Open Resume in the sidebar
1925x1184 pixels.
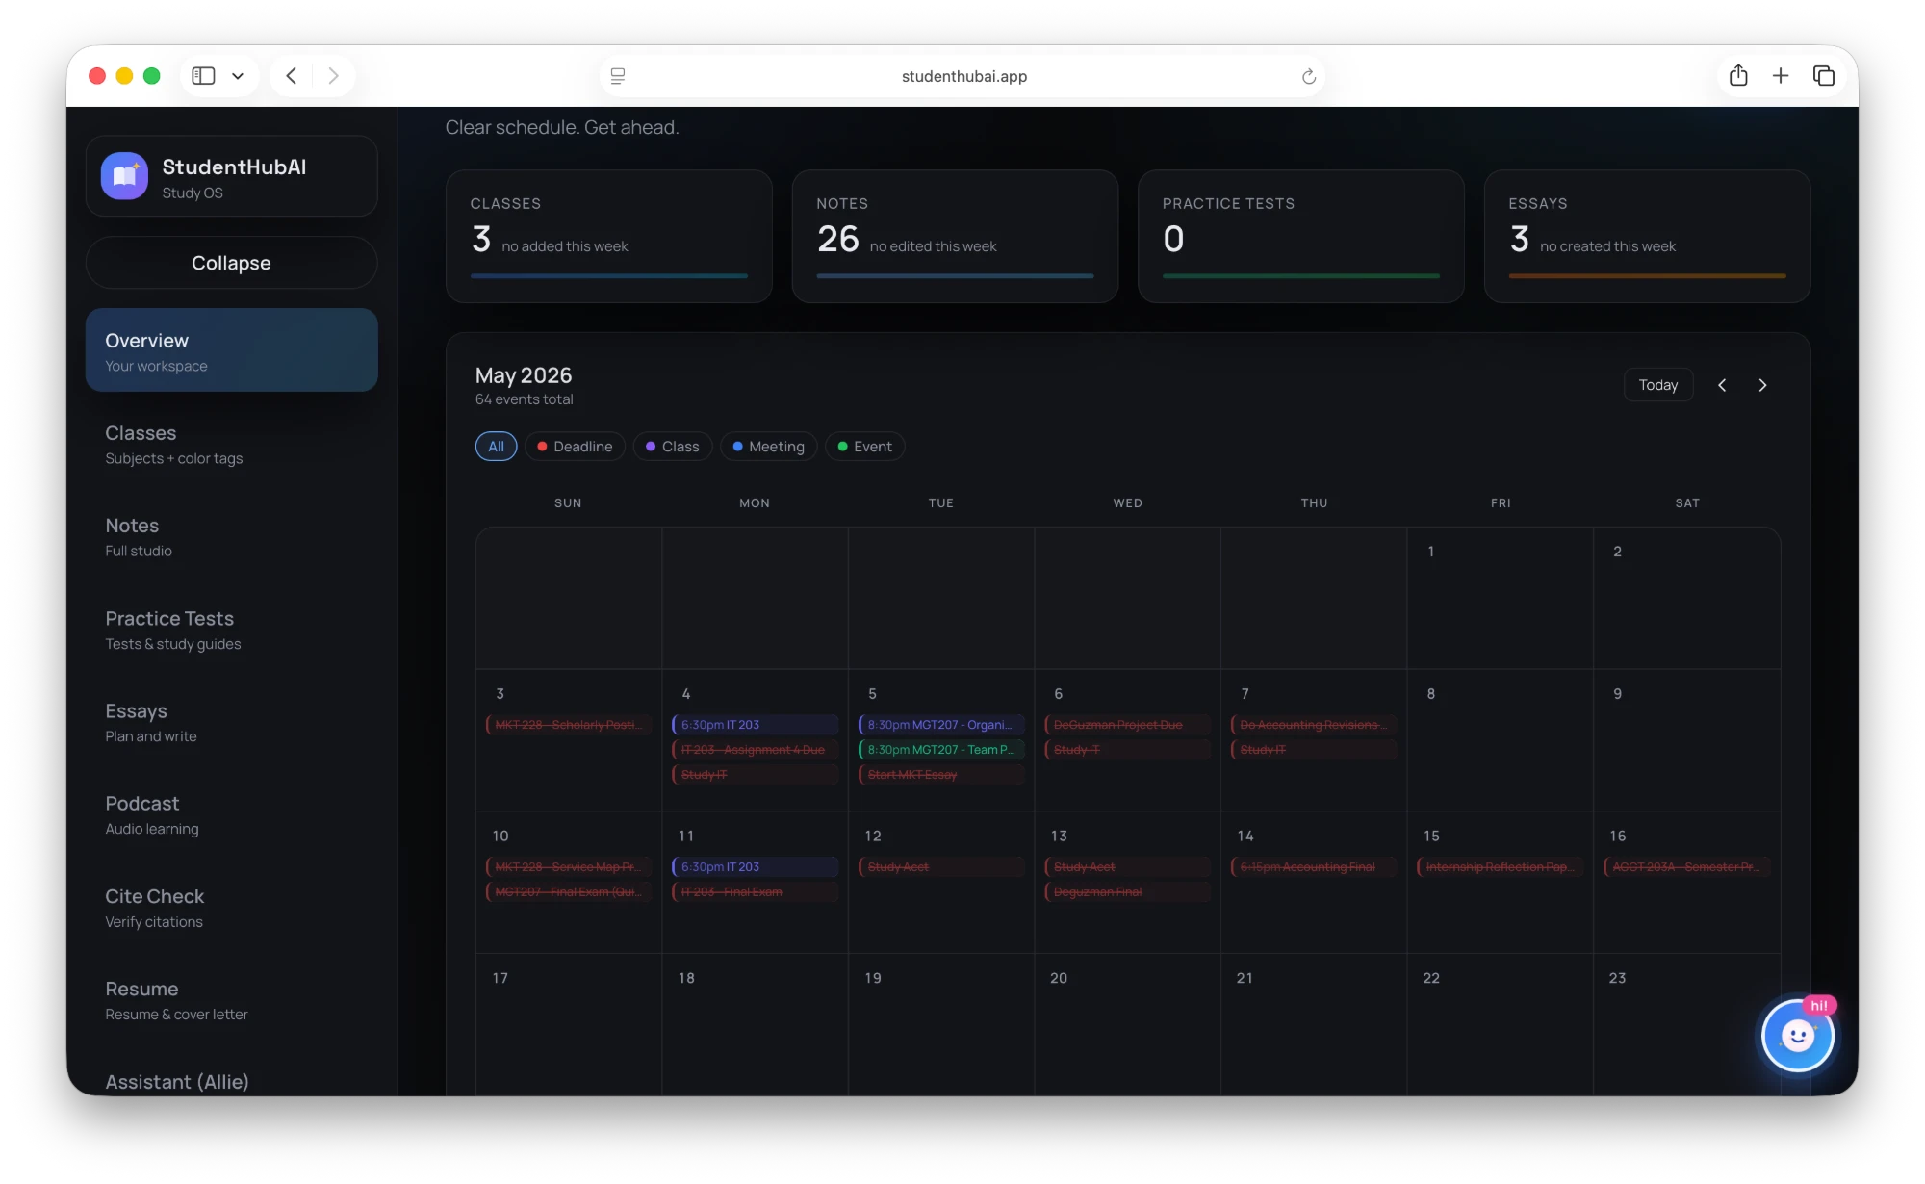[x=231, y=1000]
